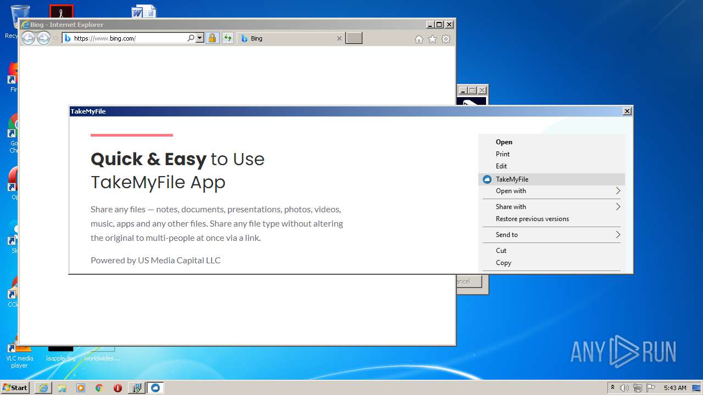Click the 5:43 AM clock
The width and height of the screenshot is (703, 395).
click(674, 388)
